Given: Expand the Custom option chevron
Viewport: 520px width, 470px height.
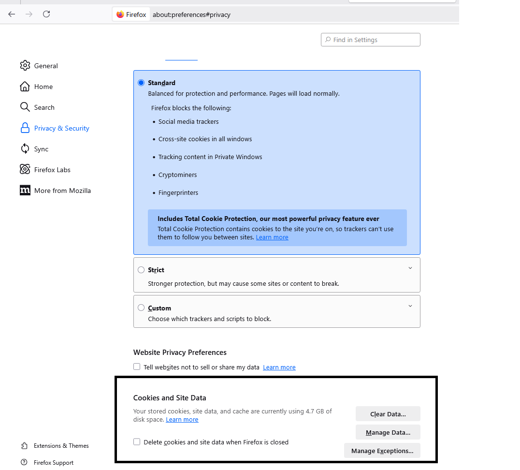Looking at the screenshot, I should pyautogui.click(x=410, y=306).
